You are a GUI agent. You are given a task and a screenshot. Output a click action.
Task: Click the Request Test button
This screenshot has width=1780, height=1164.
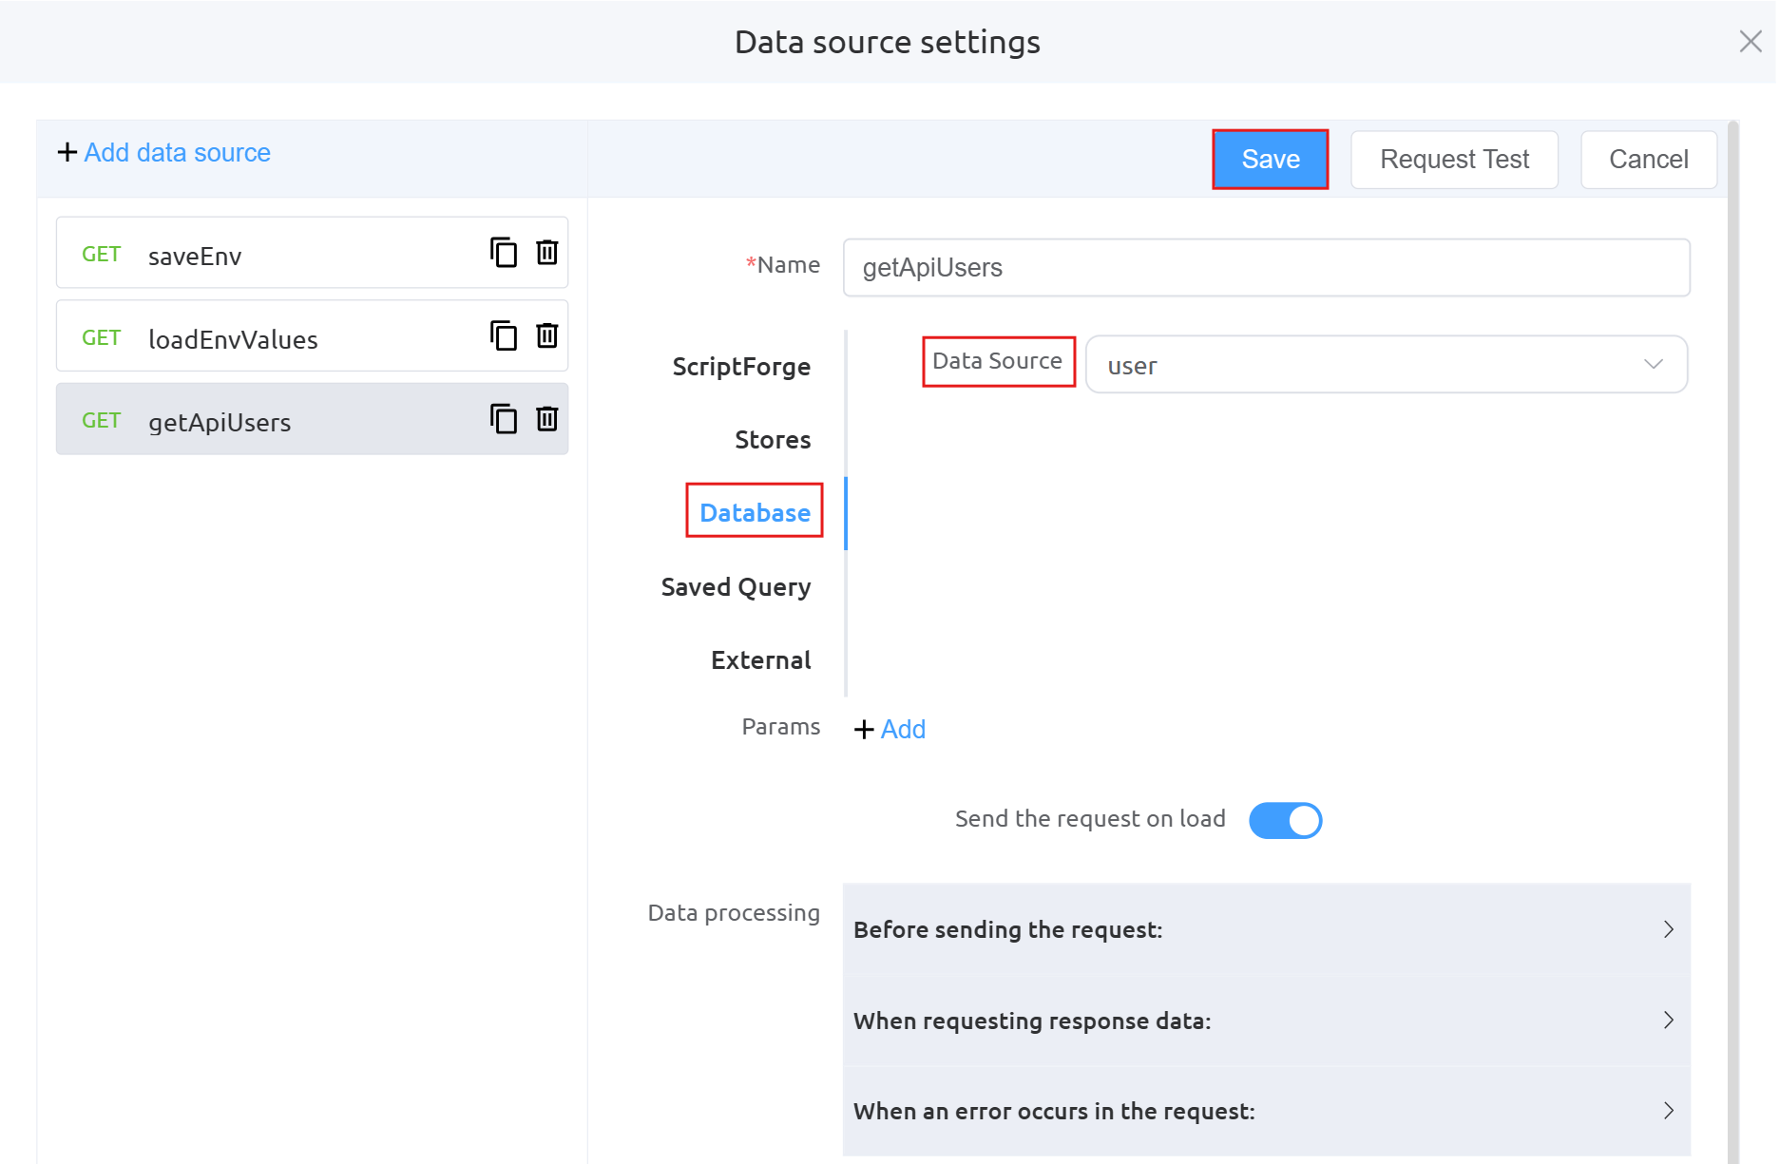pos(1453,160)
